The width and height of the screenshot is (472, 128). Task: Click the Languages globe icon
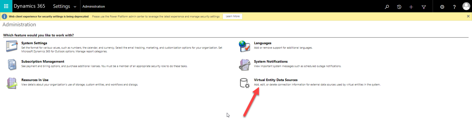click(245, 46)
